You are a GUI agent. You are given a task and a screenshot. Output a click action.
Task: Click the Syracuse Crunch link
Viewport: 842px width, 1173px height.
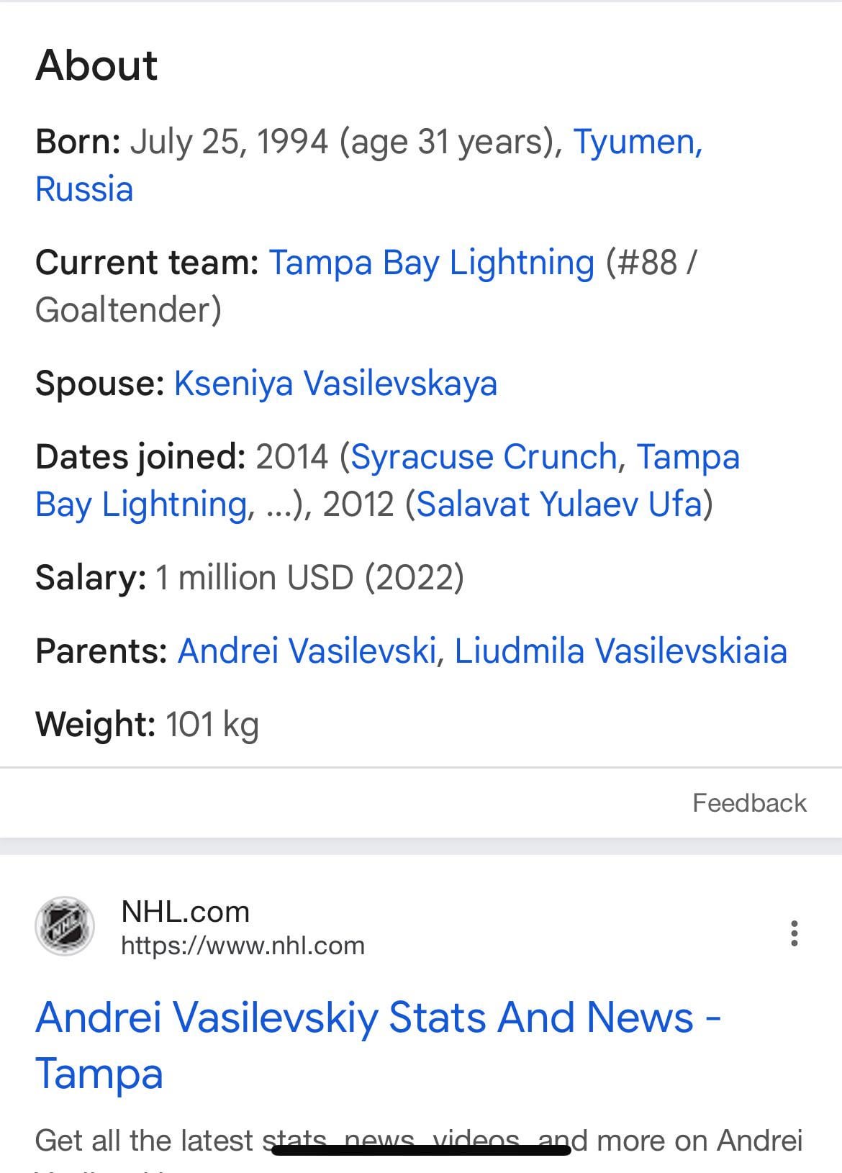pos(484,457)
